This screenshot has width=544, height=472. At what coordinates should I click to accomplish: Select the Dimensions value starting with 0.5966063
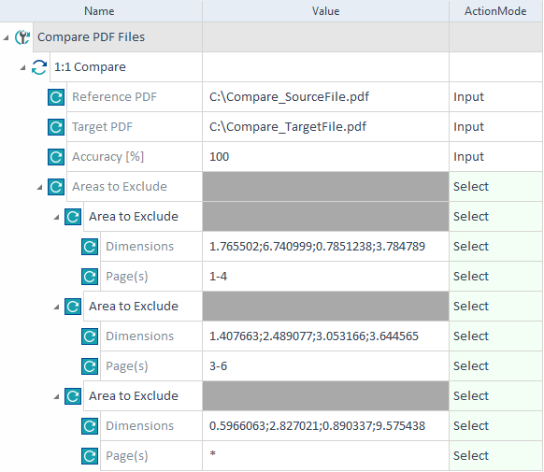[x=325, y=426]
